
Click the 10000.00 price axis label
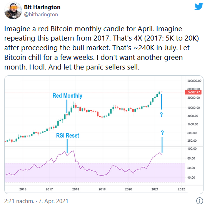coord(194,108)
